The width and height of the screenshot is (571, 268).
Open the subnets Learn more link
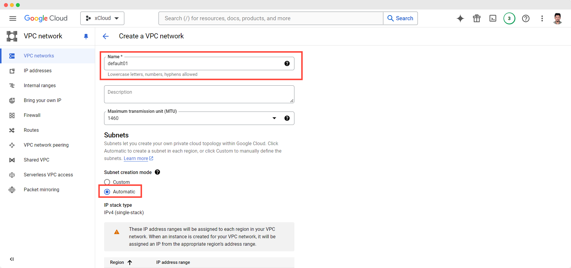(136, 159)
